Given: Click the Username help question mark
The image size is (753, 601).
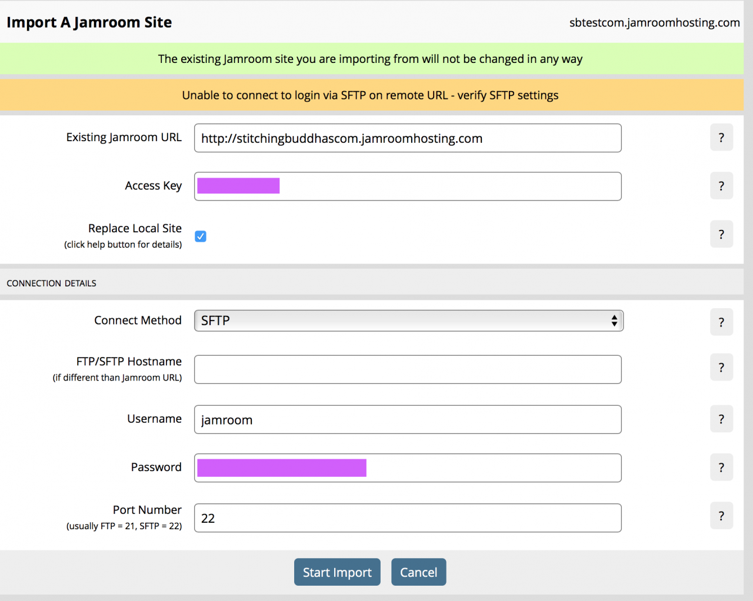Looking at the screenshot, I should [x=721, y=419].
